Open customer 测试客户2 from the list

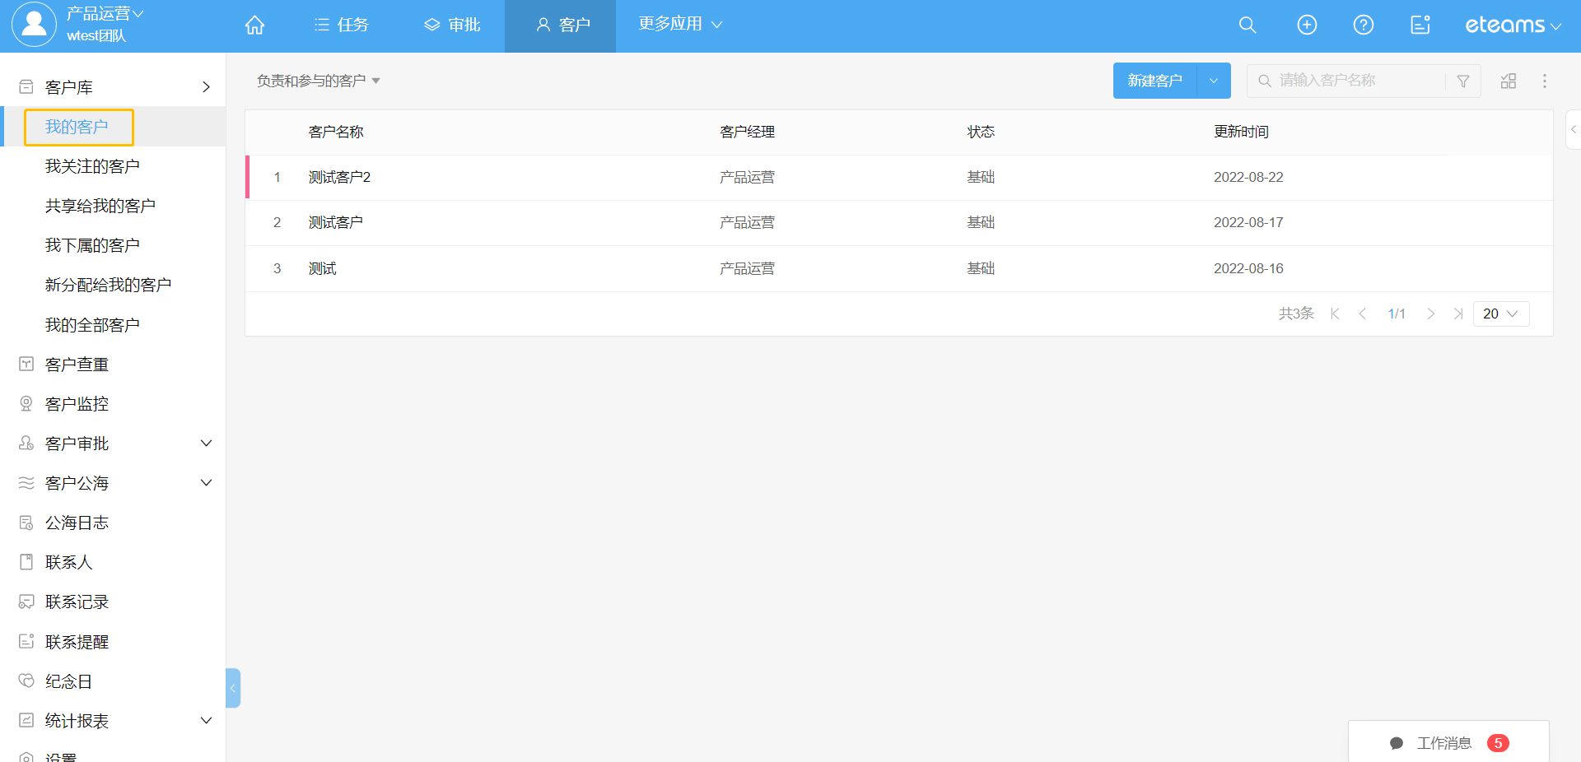[339, 178]
